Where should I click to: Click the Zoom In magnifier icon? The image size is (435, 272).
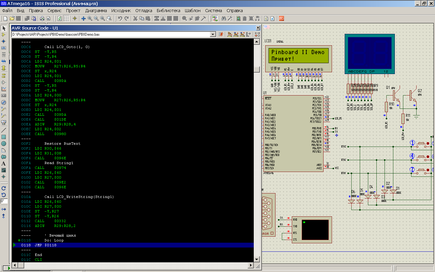pyautogui.click(x=90, y=18)
